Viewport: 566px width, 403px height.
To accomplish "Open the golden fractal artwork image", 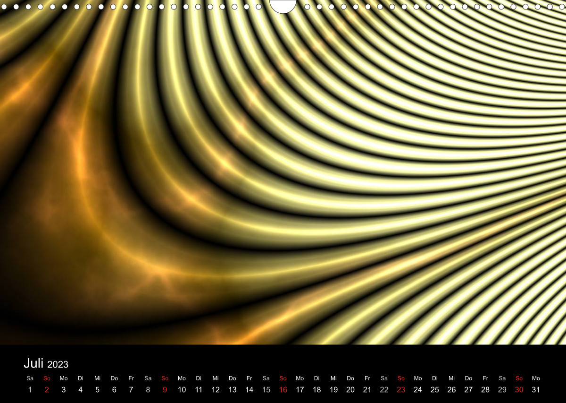I will [283, 172].
